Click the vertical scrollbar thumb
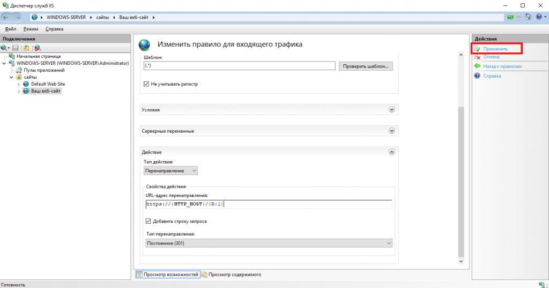 (461, 182)
